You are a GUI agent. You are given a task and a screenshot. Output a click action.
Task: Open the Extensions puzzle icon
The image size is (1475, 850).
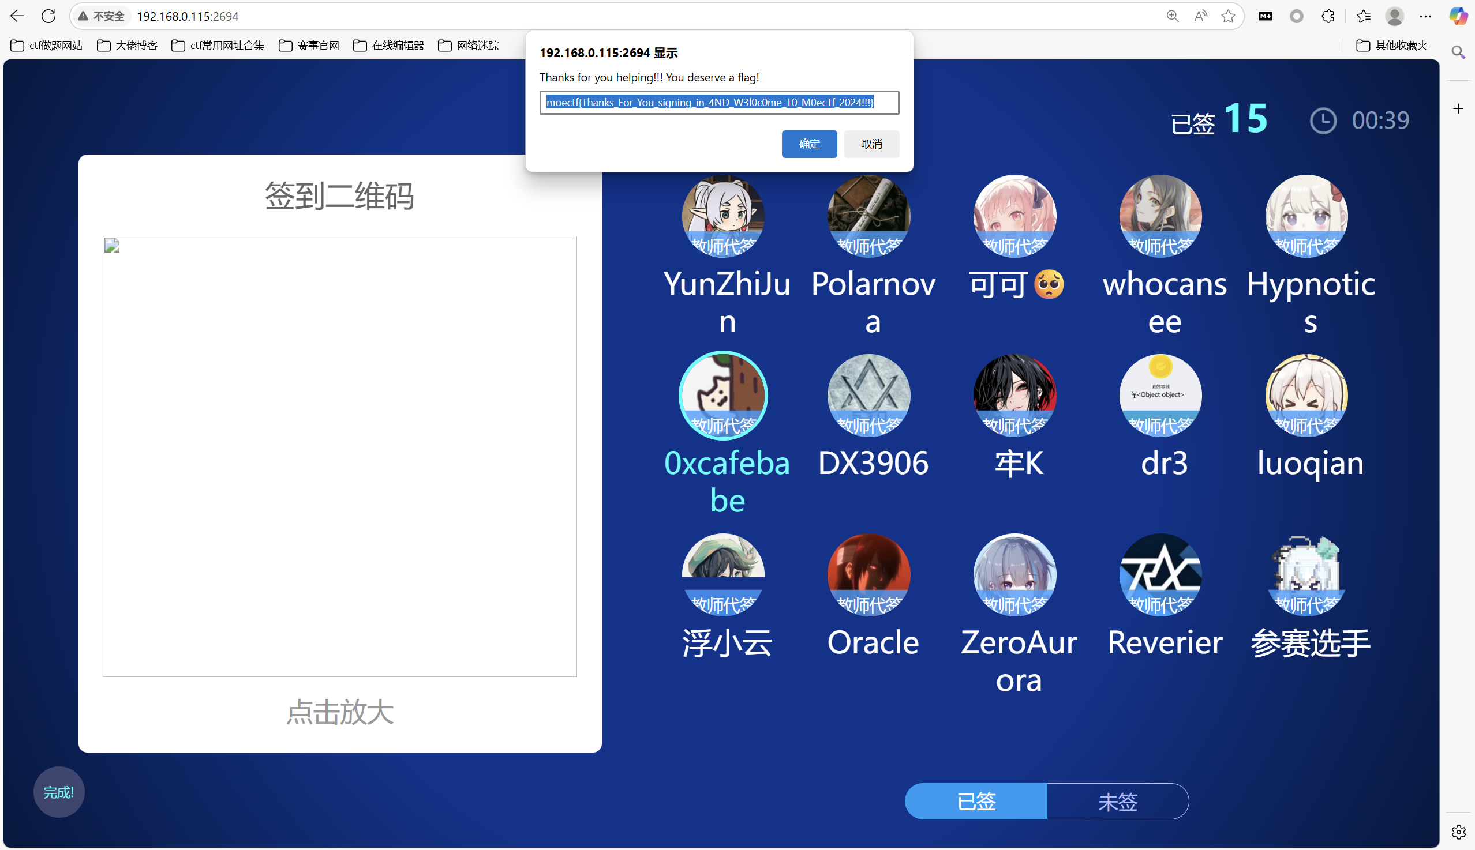click(x=1327, y=16)
